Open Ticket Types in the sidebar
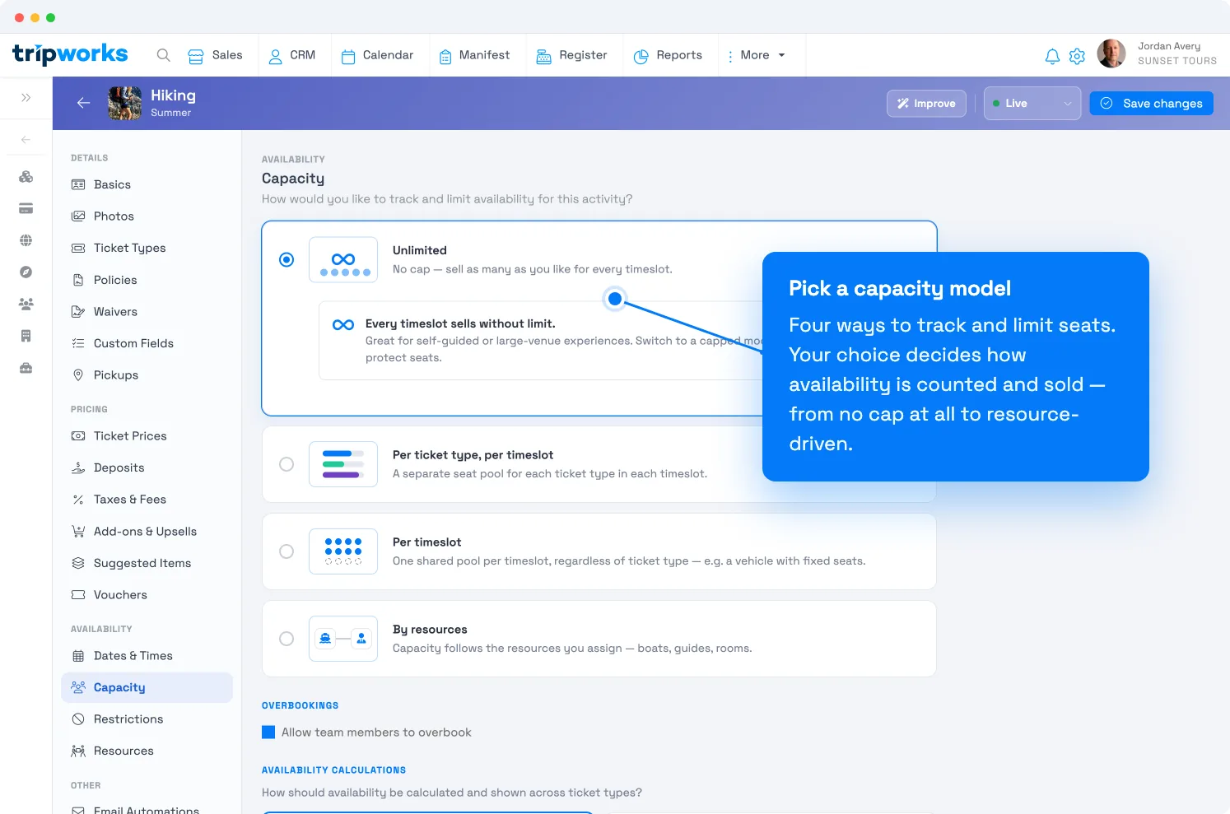The height and width of the screenshot is (814, 1230). pos(147,248)
